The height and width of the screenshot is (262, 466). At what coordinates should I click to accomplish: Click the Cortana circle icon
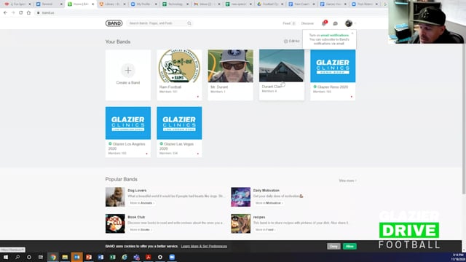click(29, 257)
